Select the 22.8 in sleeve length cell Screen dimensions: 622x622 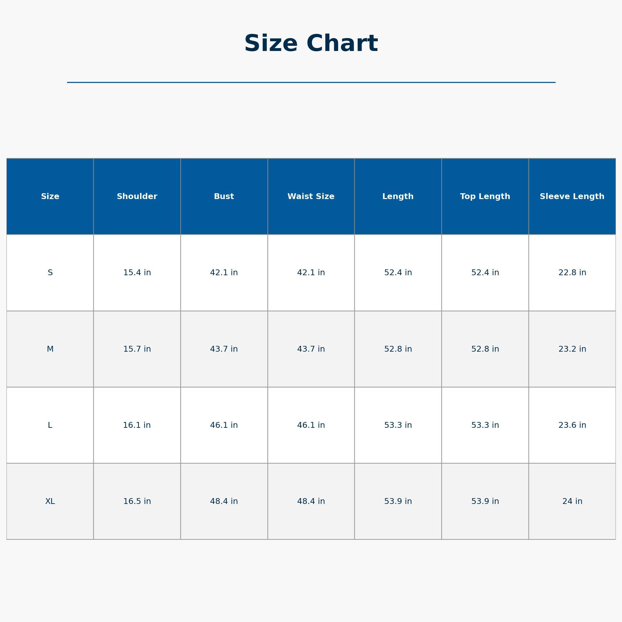pyautogui.click(x=572, y=273)
